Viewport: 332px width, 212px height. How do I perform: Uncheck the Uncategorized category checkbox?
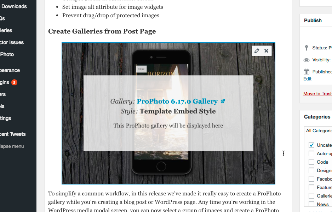(311, 145)
